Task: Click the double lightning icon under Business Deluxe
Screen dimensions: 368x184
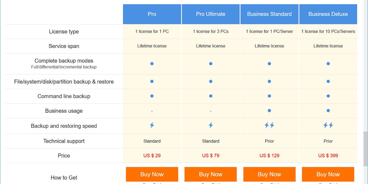Action: click(328, 126)
